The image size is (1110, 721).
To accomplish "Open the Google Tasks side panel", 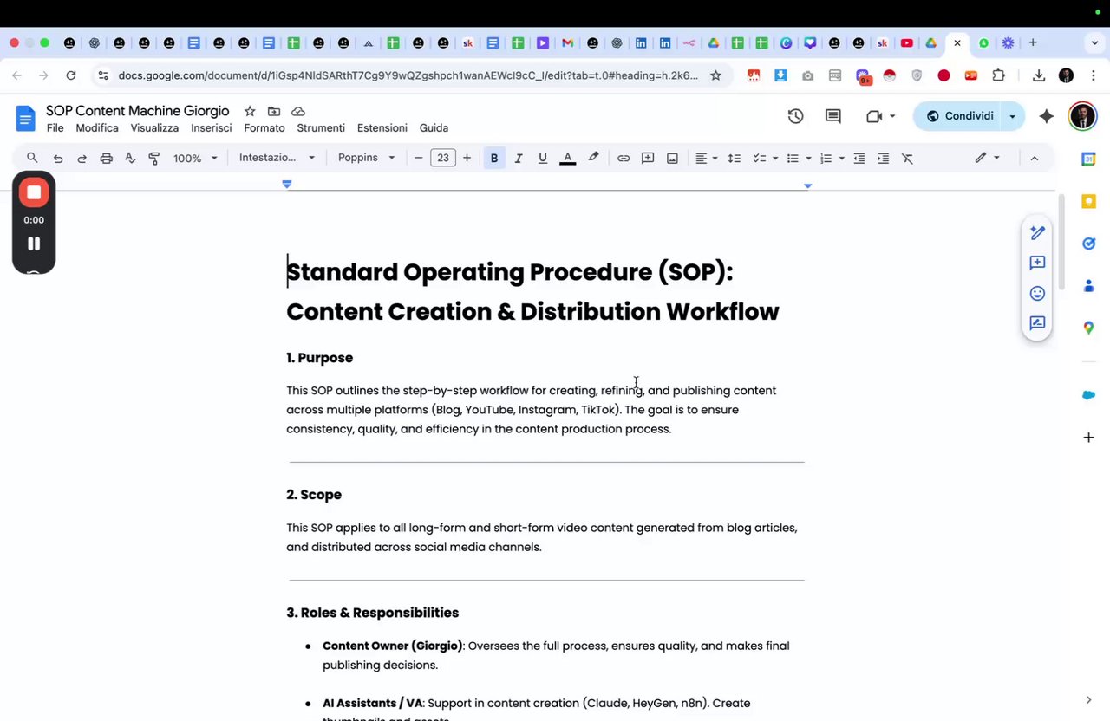I will click(x=1088, y=244).
